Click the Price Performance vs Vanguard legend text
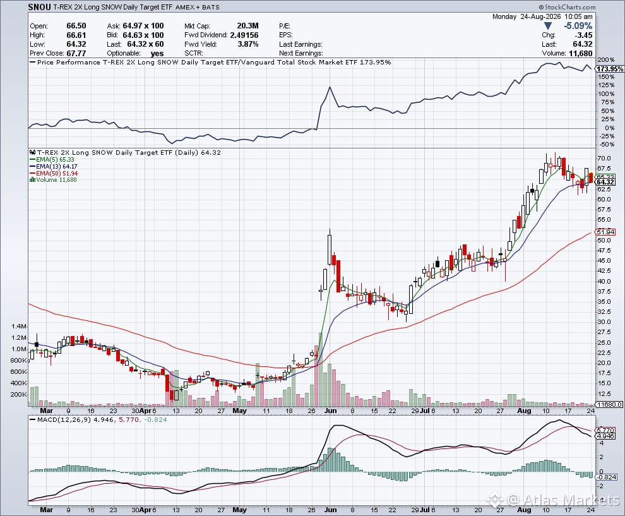 click(213, 62)
